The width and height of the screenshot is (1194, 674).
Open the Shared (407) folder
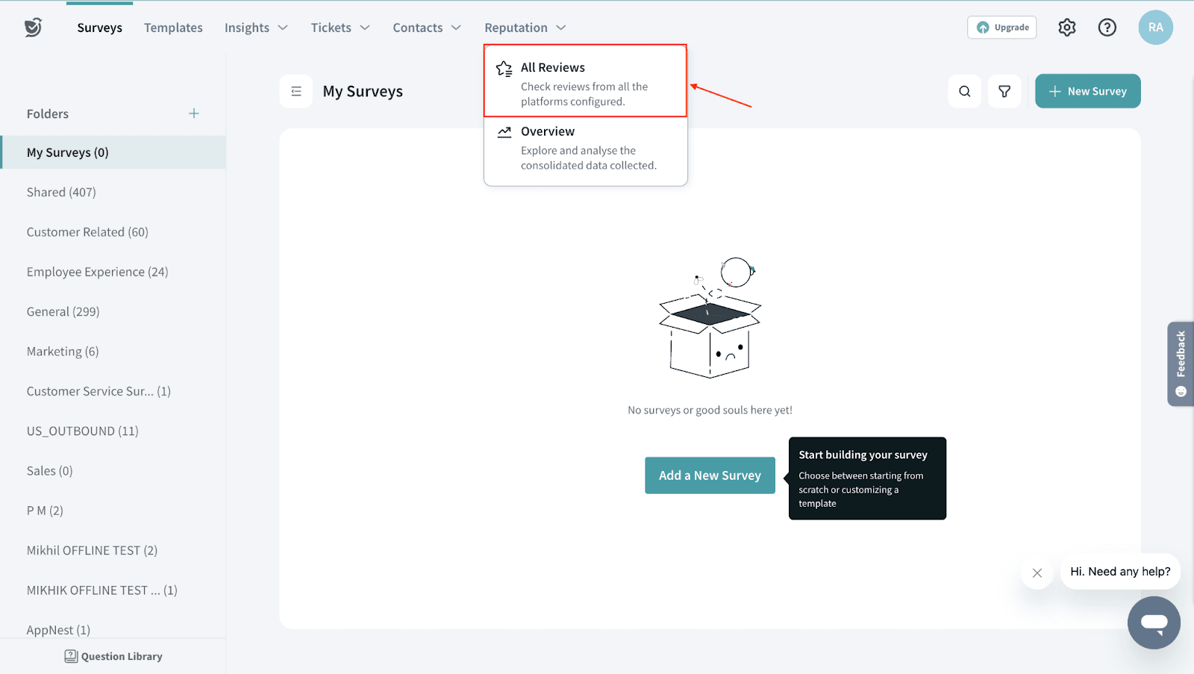pos(61,193)
